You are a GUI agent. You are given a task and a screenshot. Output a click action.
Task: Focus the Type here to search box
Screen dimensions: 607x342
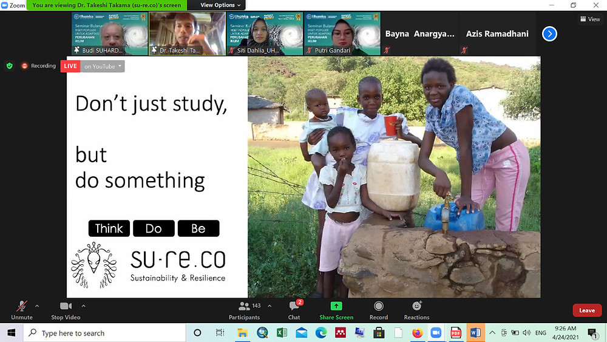[104, 333]
